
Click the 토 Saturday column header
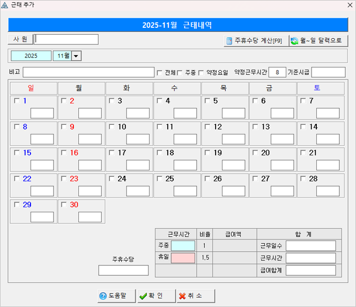click(x=321, y=88)
